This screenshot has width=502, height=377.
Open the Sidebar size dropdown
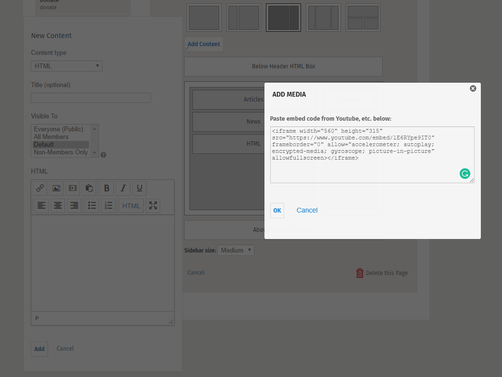[x=236, y=250]
